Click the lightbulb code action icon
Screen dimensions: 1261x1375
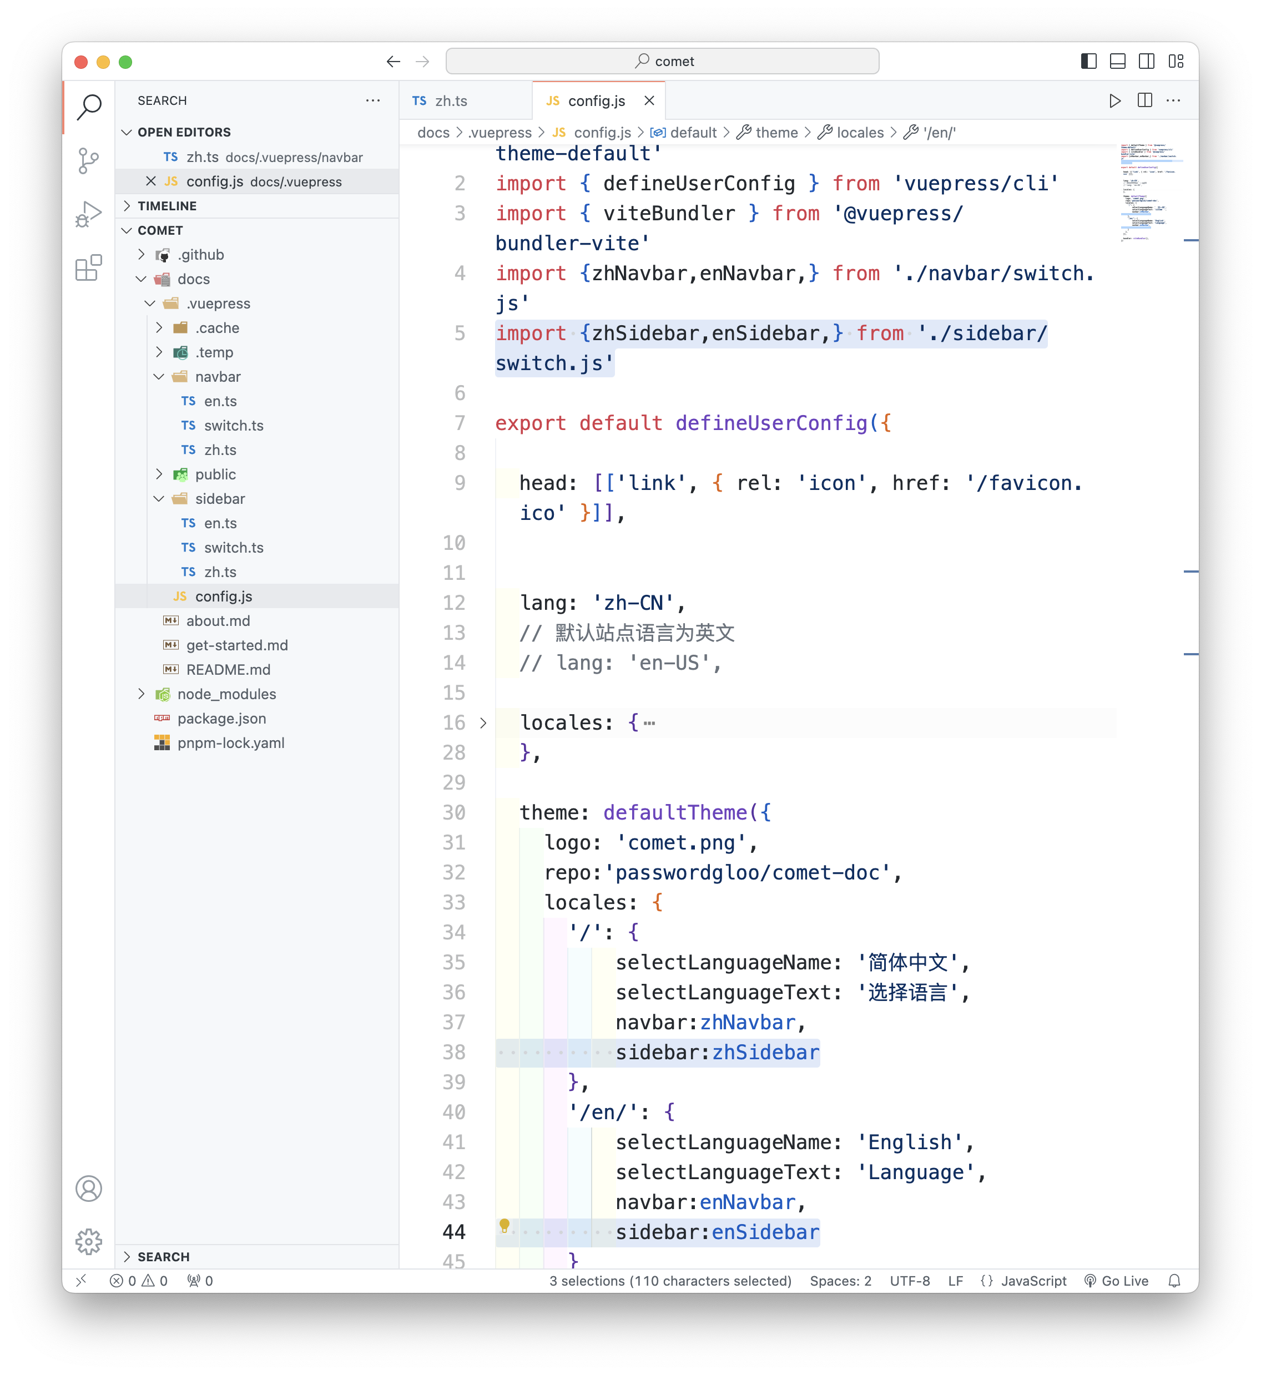point(505,1226)
